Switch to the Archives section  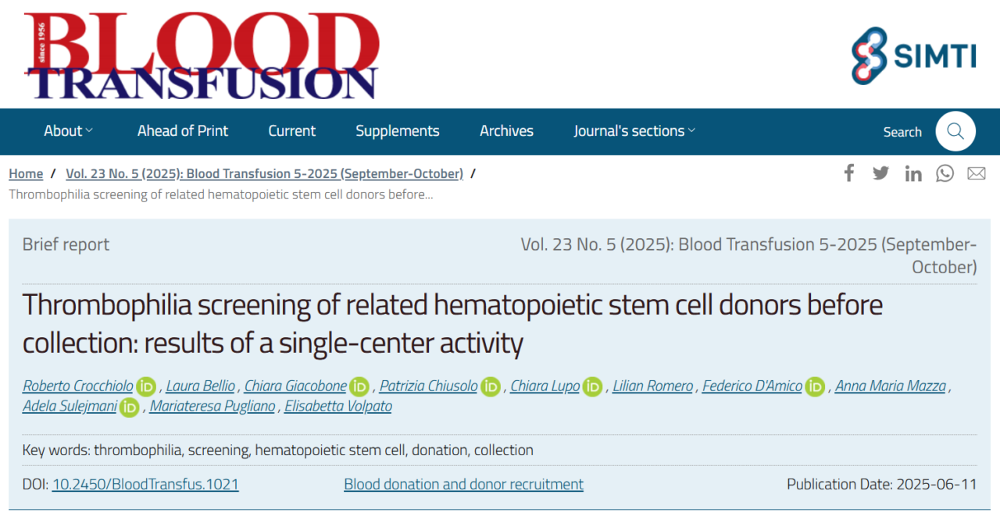tap(506, 131)
